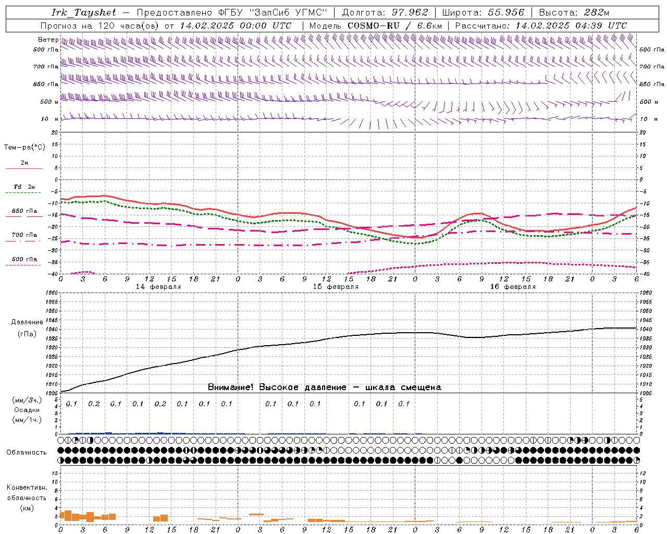This screenshot has height=534, width=667.
Task: Click the "10 м" wind level label on left
Action: tap(50, 119)
